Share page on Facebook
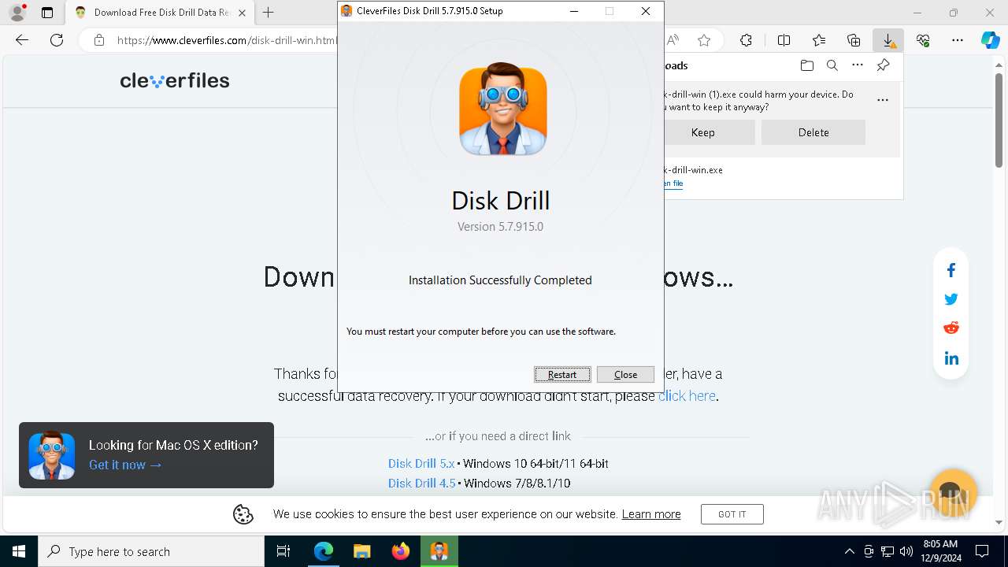 pyautogui.click(x=951, y=270)
